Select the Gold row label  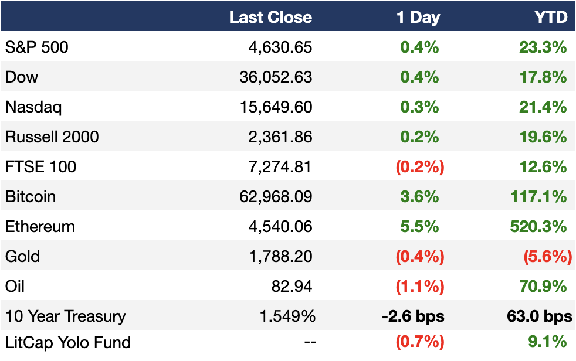[x=22, y=257]
